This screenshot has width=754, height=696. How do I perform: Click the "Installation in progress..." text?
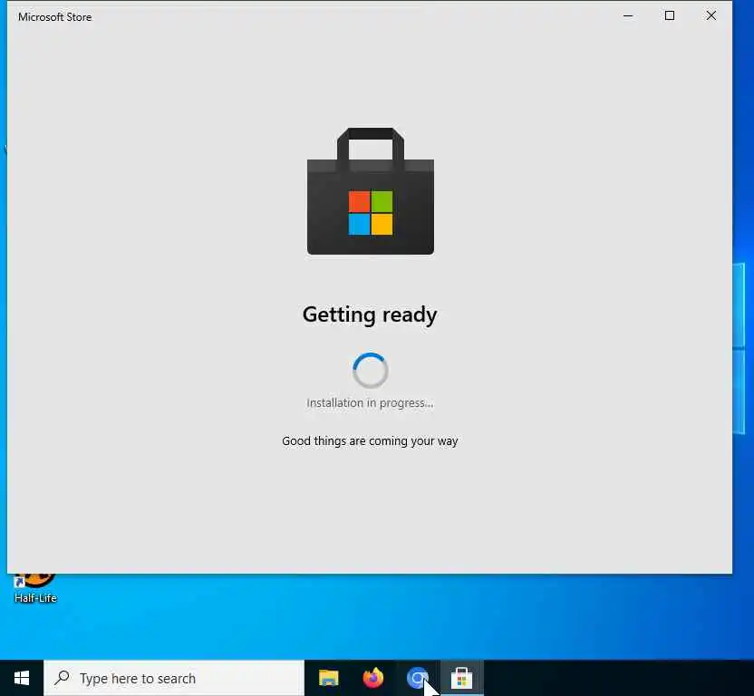click(x=370, y=403)
